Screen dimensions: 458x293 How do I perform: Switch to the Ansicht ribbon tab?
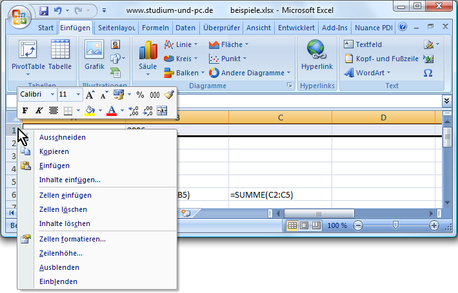[259, 28]
